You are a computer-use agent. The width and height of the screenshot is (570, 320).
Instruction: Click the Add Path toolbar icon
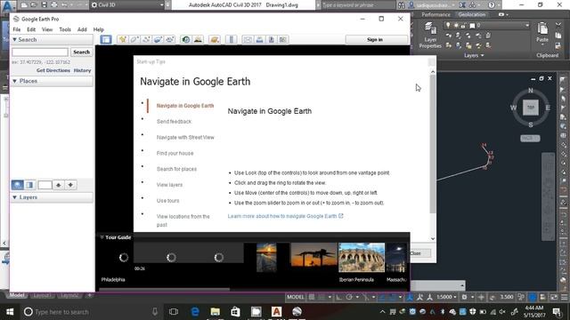point(146,39)
